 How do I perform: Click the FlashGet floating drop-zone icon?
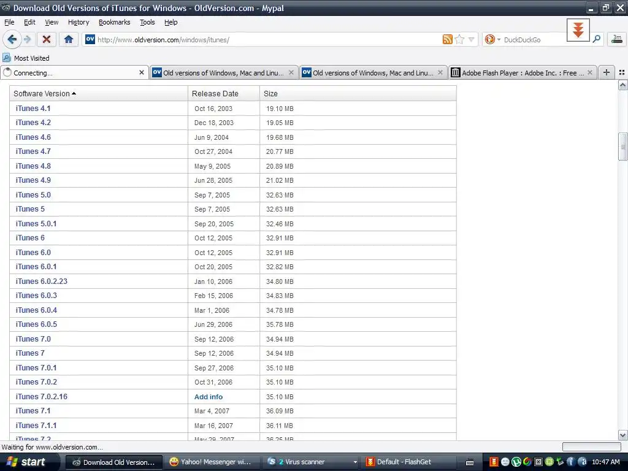[x=578, y=30]
